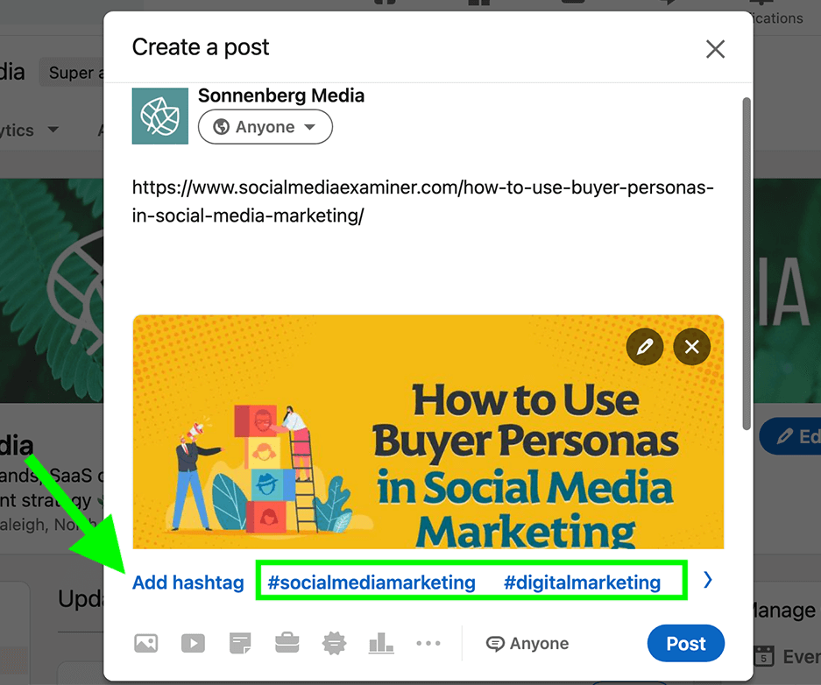Edit the link preview with the pencil icon
Screen dimensions: 821x685
tap(645, 346)
